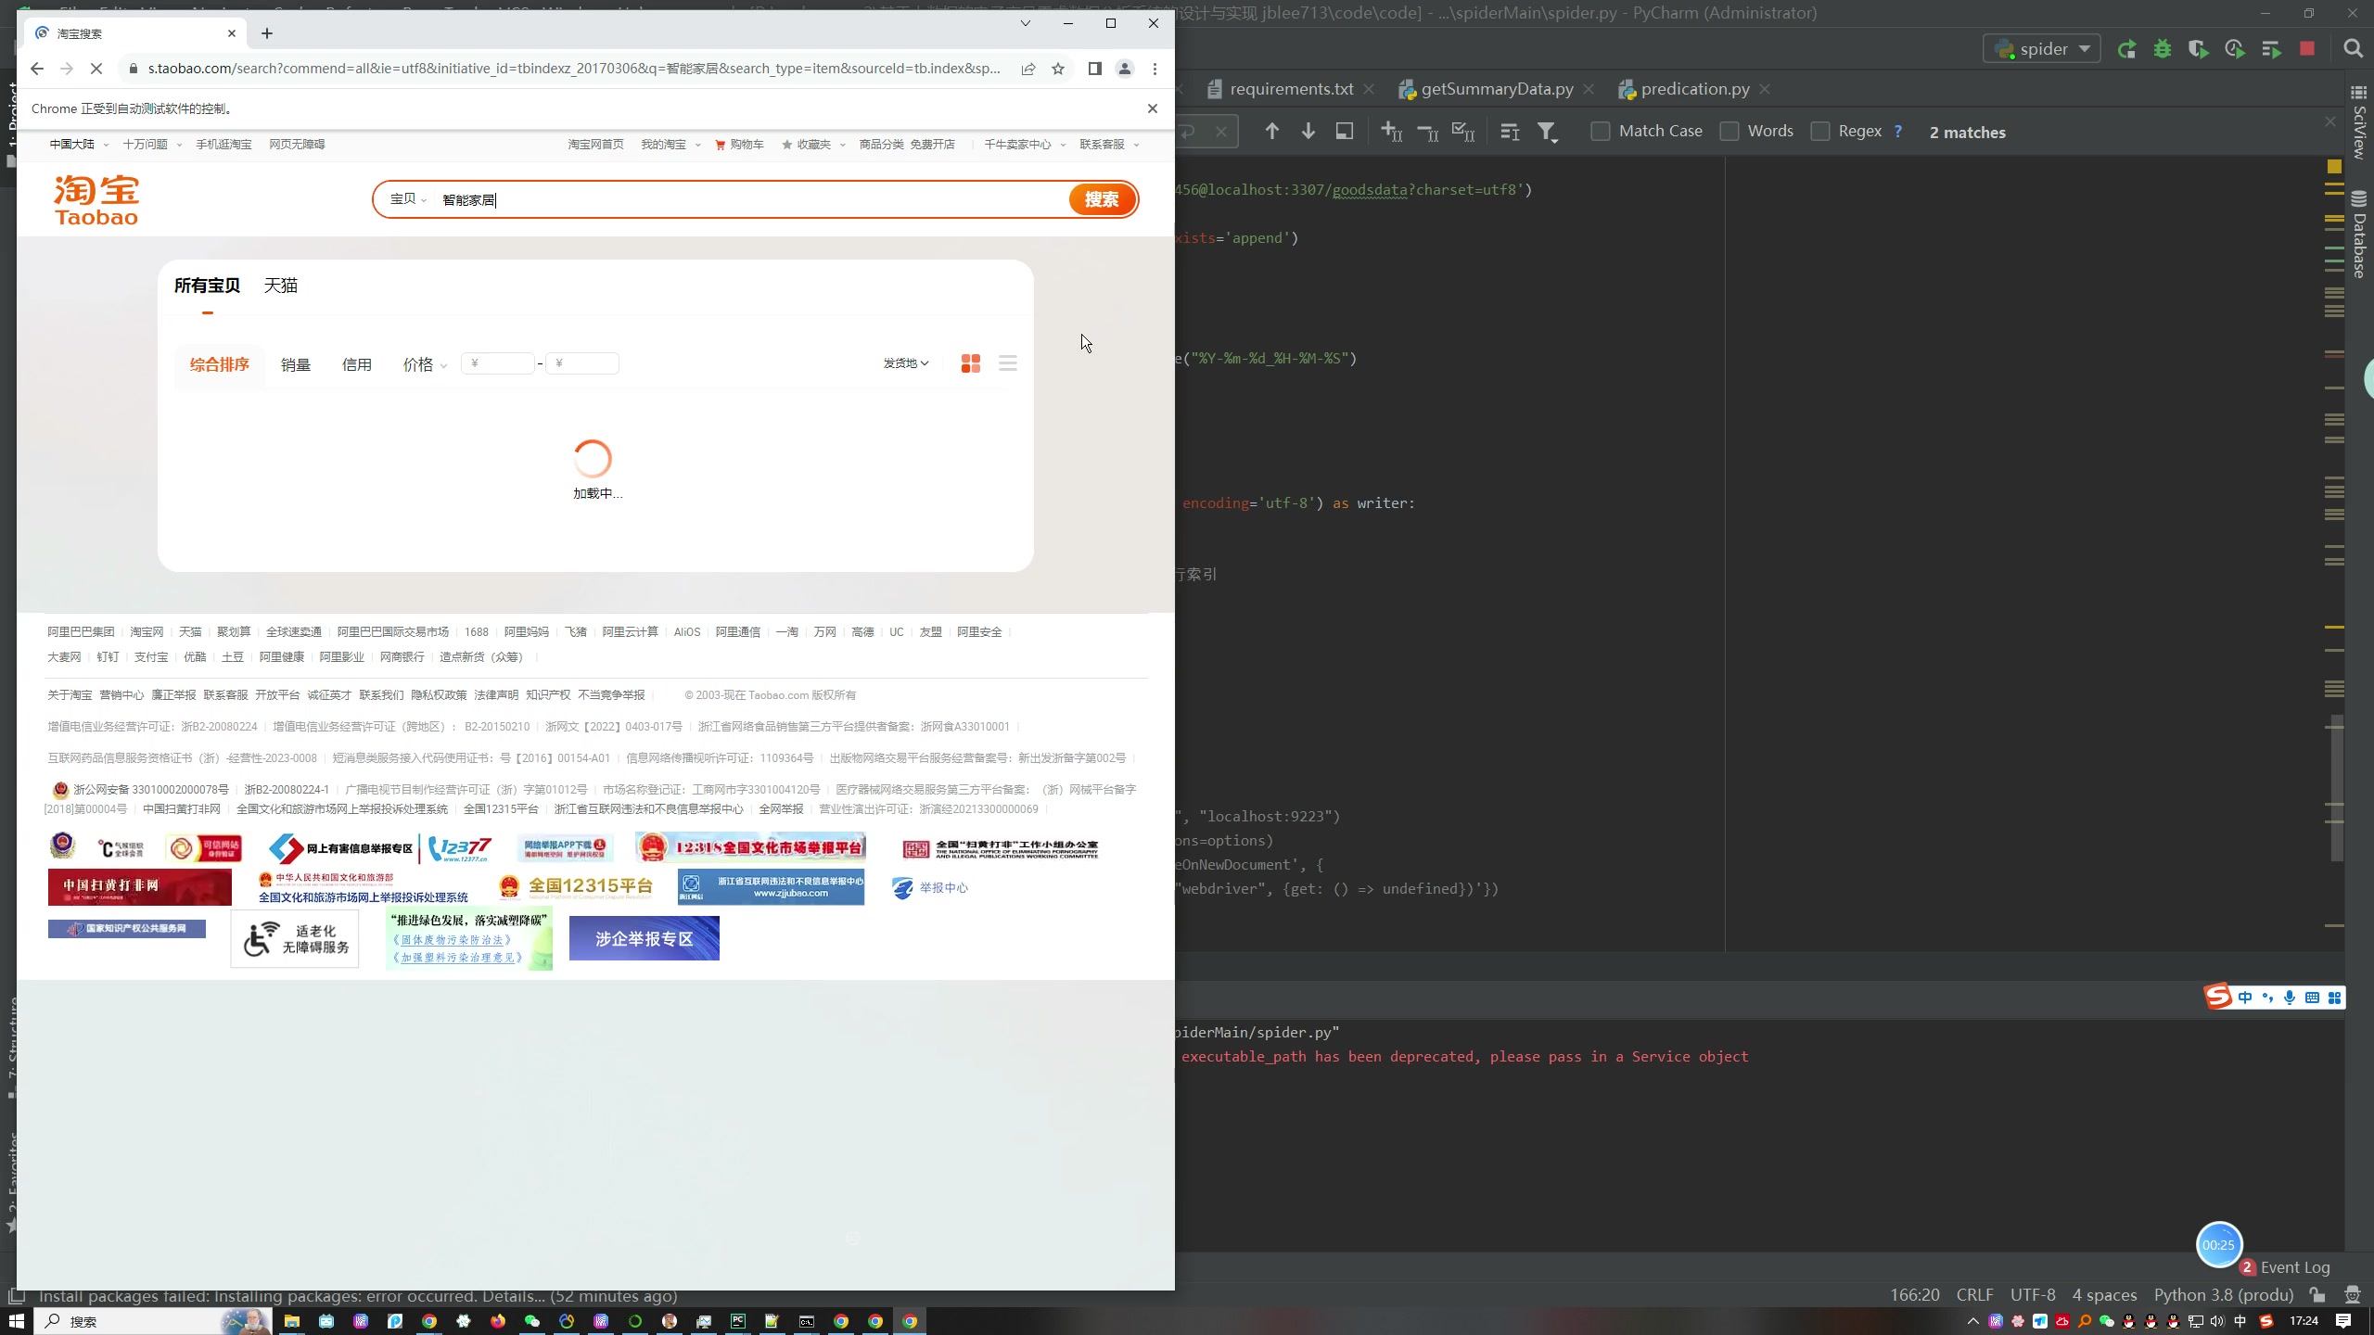Switch to the getSummaryData.py editor tab

1496,89
